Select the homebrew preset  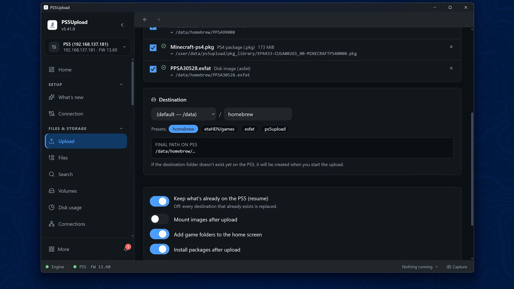[x=184, y=129]
